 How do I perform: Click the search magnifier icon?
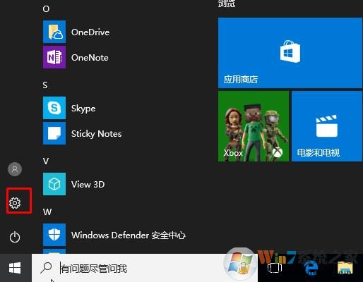coord(46,268)
